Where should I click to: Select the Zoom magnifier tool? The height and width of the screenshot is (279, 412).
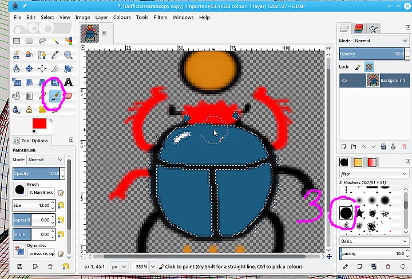point(68,54)
